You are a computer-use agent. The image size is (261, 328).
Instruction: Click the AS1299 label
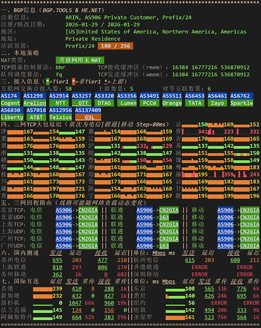coord(35,96)
